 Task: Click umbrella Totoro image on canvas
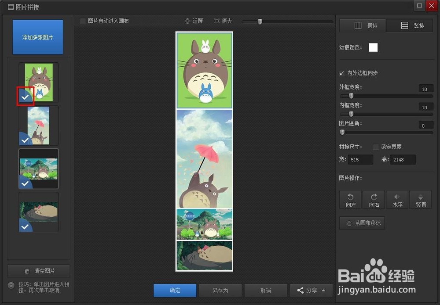204,159
